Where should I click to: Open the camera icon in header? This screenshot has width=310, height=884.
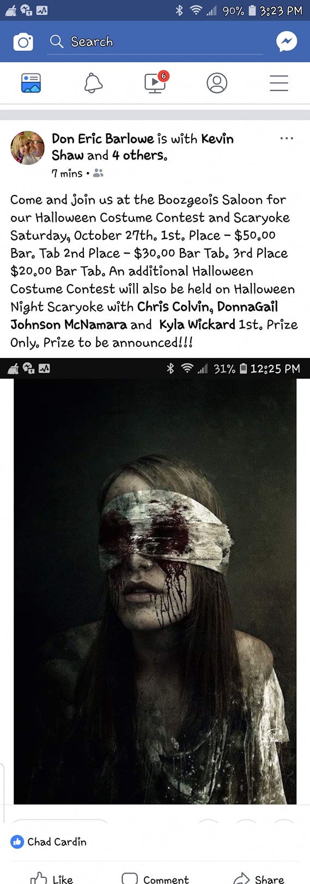tap(23, 42)
